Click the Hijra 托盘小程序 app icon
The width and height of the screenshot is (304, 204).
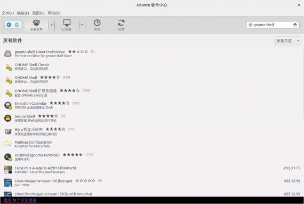tap(8, 131)
